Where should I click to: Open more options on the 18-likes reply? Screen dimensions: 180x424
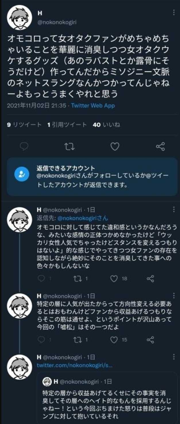tap(174, 210)
